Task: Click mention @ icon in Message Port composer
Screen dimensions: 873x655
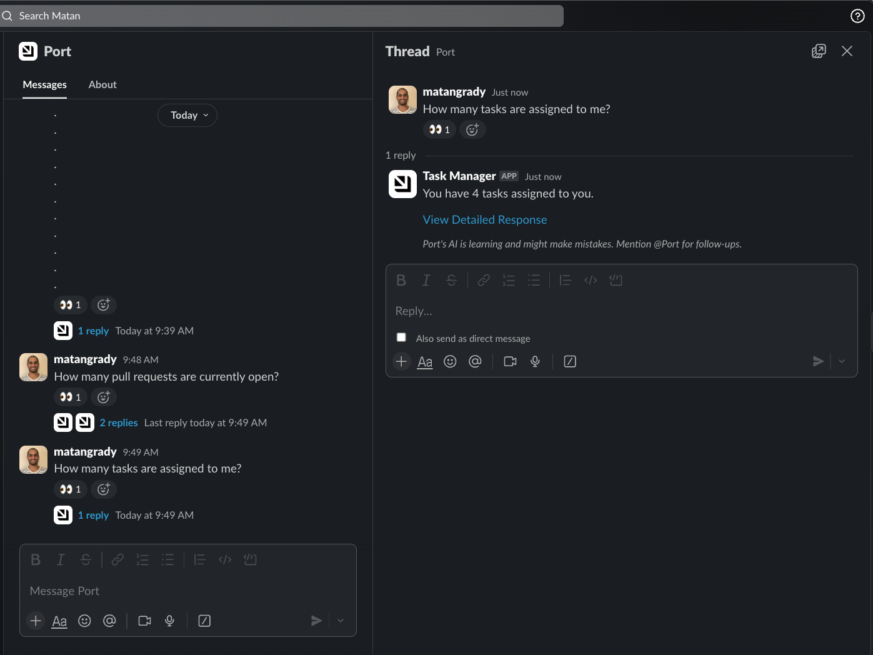Action: (109, 621)
